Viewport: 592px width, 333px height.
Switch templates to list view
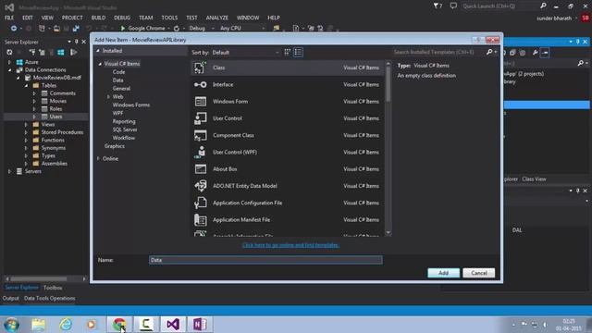[298, 52]
